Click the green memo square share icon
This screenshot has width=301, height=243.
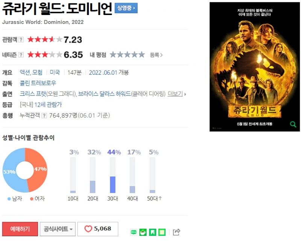point(162,232)
